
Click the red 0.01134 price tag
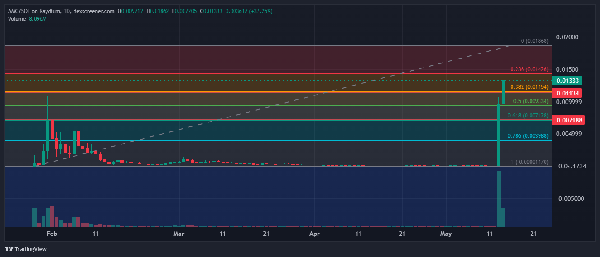pyautogui.click(x=568, y=93)
